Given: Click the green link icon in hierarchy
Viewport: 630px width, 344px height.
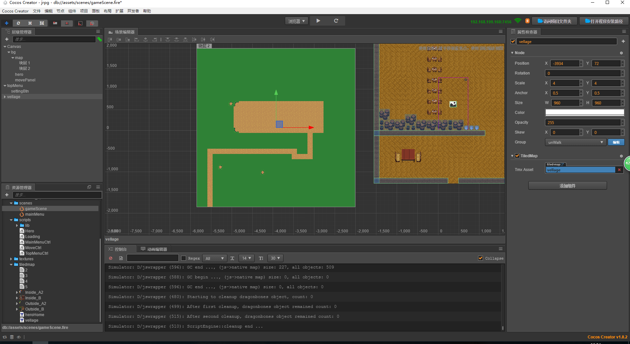Looking at the screenshot, I should coord(99,39).
